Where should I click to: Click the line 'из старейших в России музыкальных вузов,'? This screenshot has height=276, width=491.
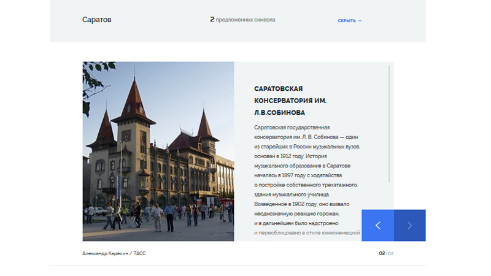click(307, 147)
